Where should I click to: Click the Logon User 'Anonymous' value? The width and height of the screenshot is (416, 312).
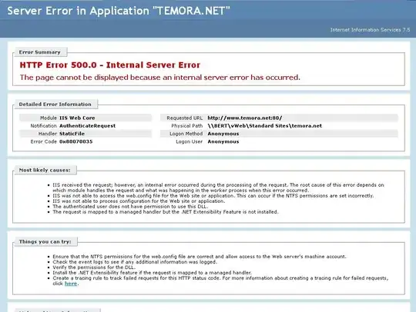[223, 142]
